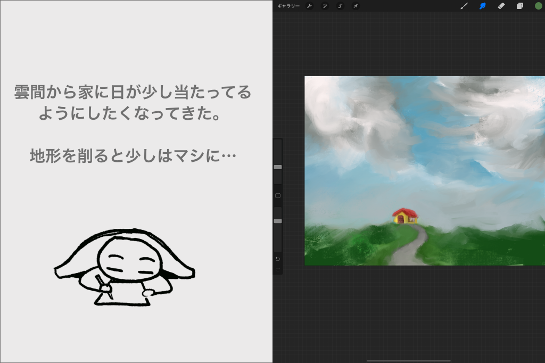
Task: Click the text 雲間から家に日が少し当たってる
Action: tap(133, 92)
